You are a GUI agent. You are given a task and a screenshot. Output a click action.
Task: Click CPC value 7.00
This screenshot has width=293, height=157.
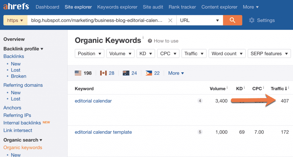pyautogui.click(x=259, y=132)
